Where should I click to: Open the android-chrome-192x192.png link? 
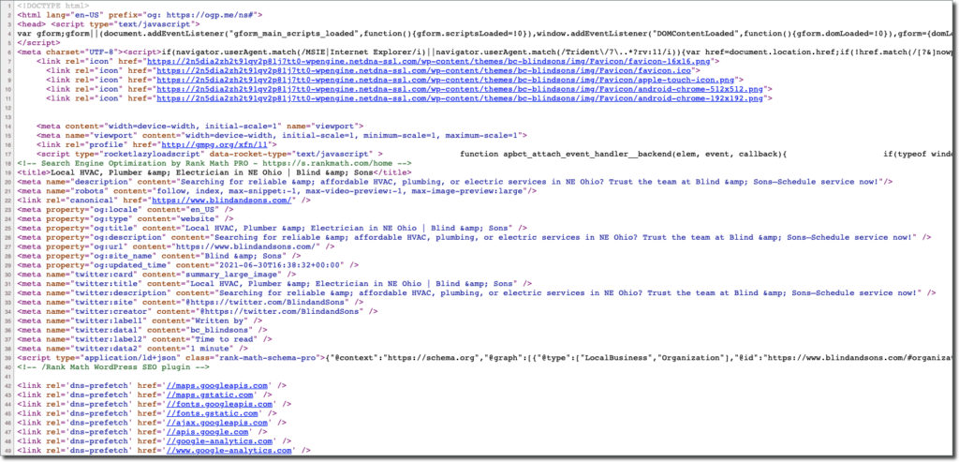click(462, 97)
